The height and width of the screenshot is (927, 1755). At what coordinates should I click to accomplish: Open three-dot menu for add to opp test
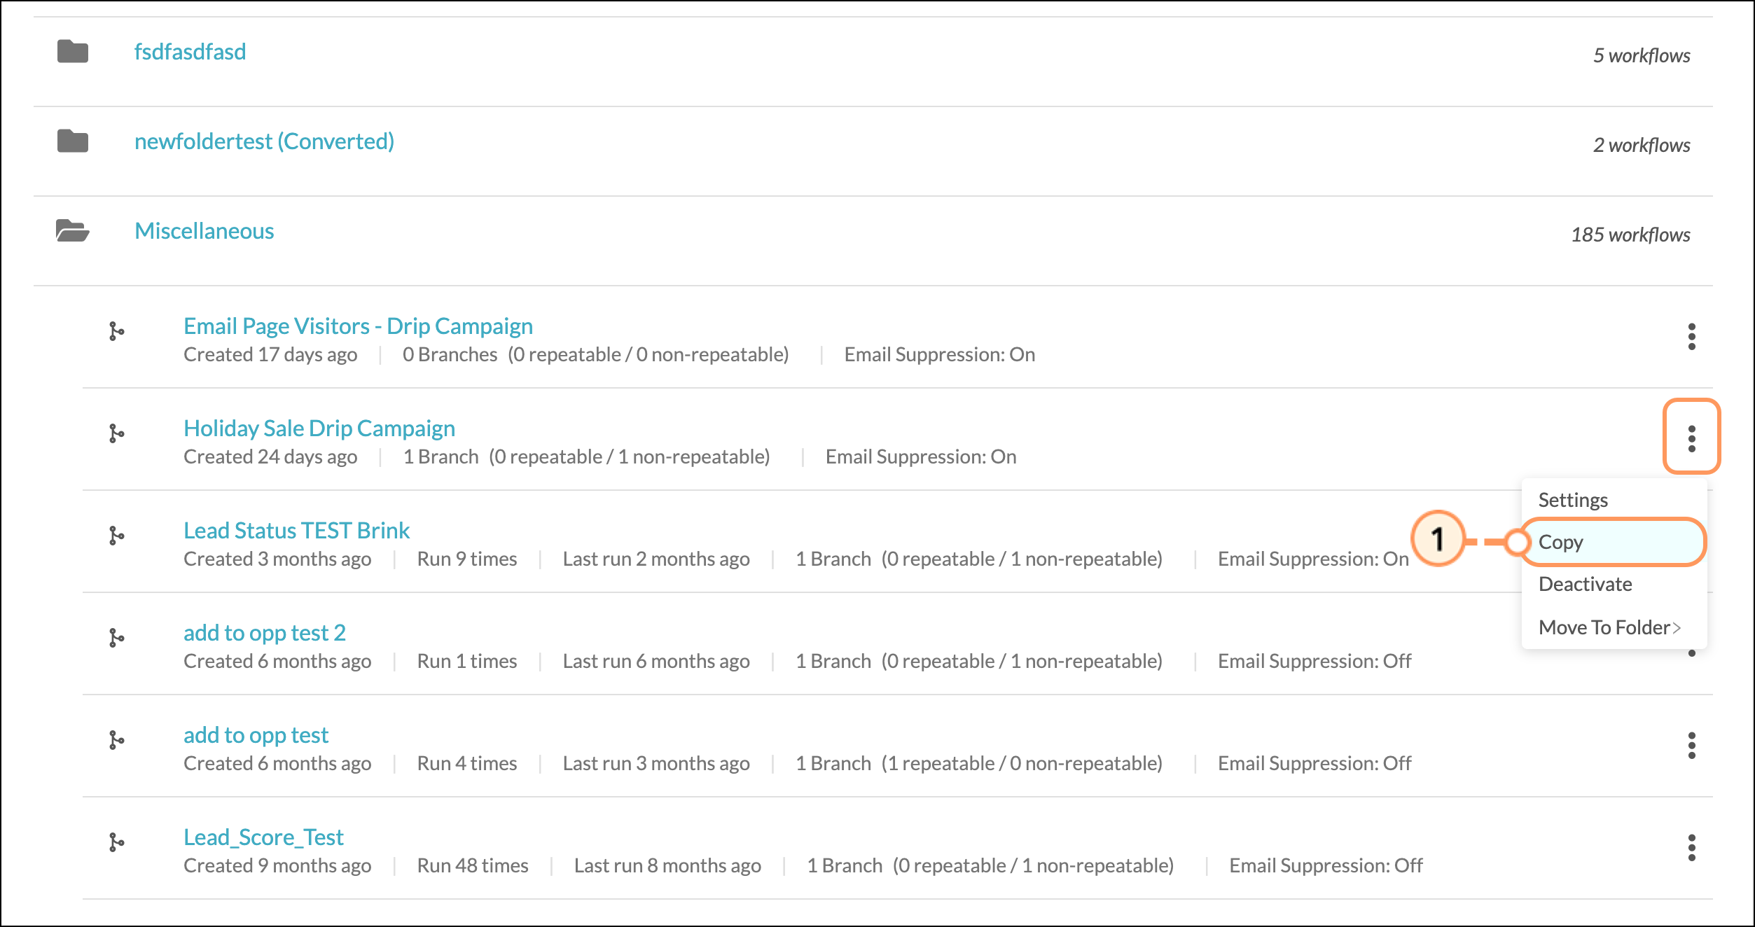click(x=1692, y=746)
